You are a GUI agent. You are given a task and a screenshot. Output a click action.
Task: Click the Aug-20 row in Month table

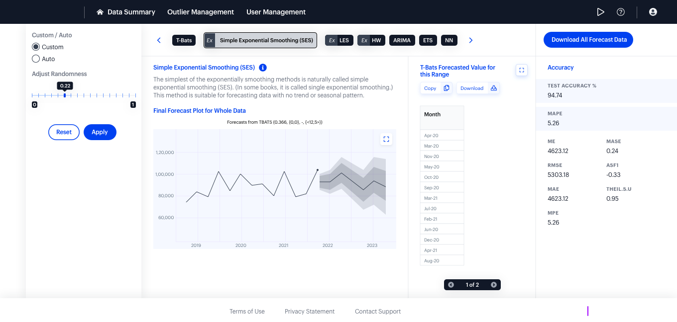coord(442,261)
